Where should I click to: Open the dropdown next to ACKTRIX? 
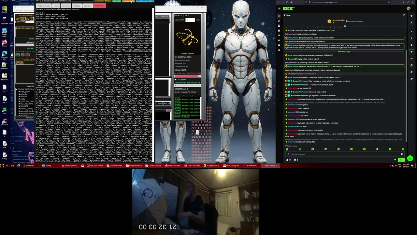click(x=190, y=20)
